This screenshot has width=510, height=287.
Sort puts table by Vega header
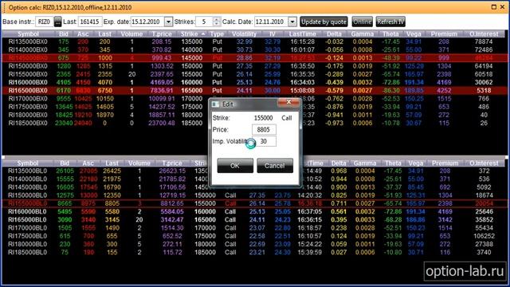pos(414,33)
